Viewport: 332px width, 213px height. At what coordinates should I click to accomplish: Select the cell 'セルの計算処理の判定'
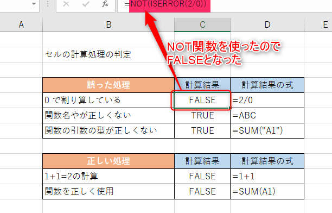(x=108, y=54)
